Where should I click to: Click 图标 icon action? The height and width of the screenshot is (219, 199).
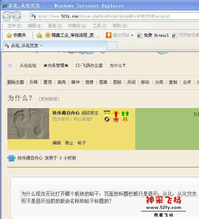(x=117, y=82)
